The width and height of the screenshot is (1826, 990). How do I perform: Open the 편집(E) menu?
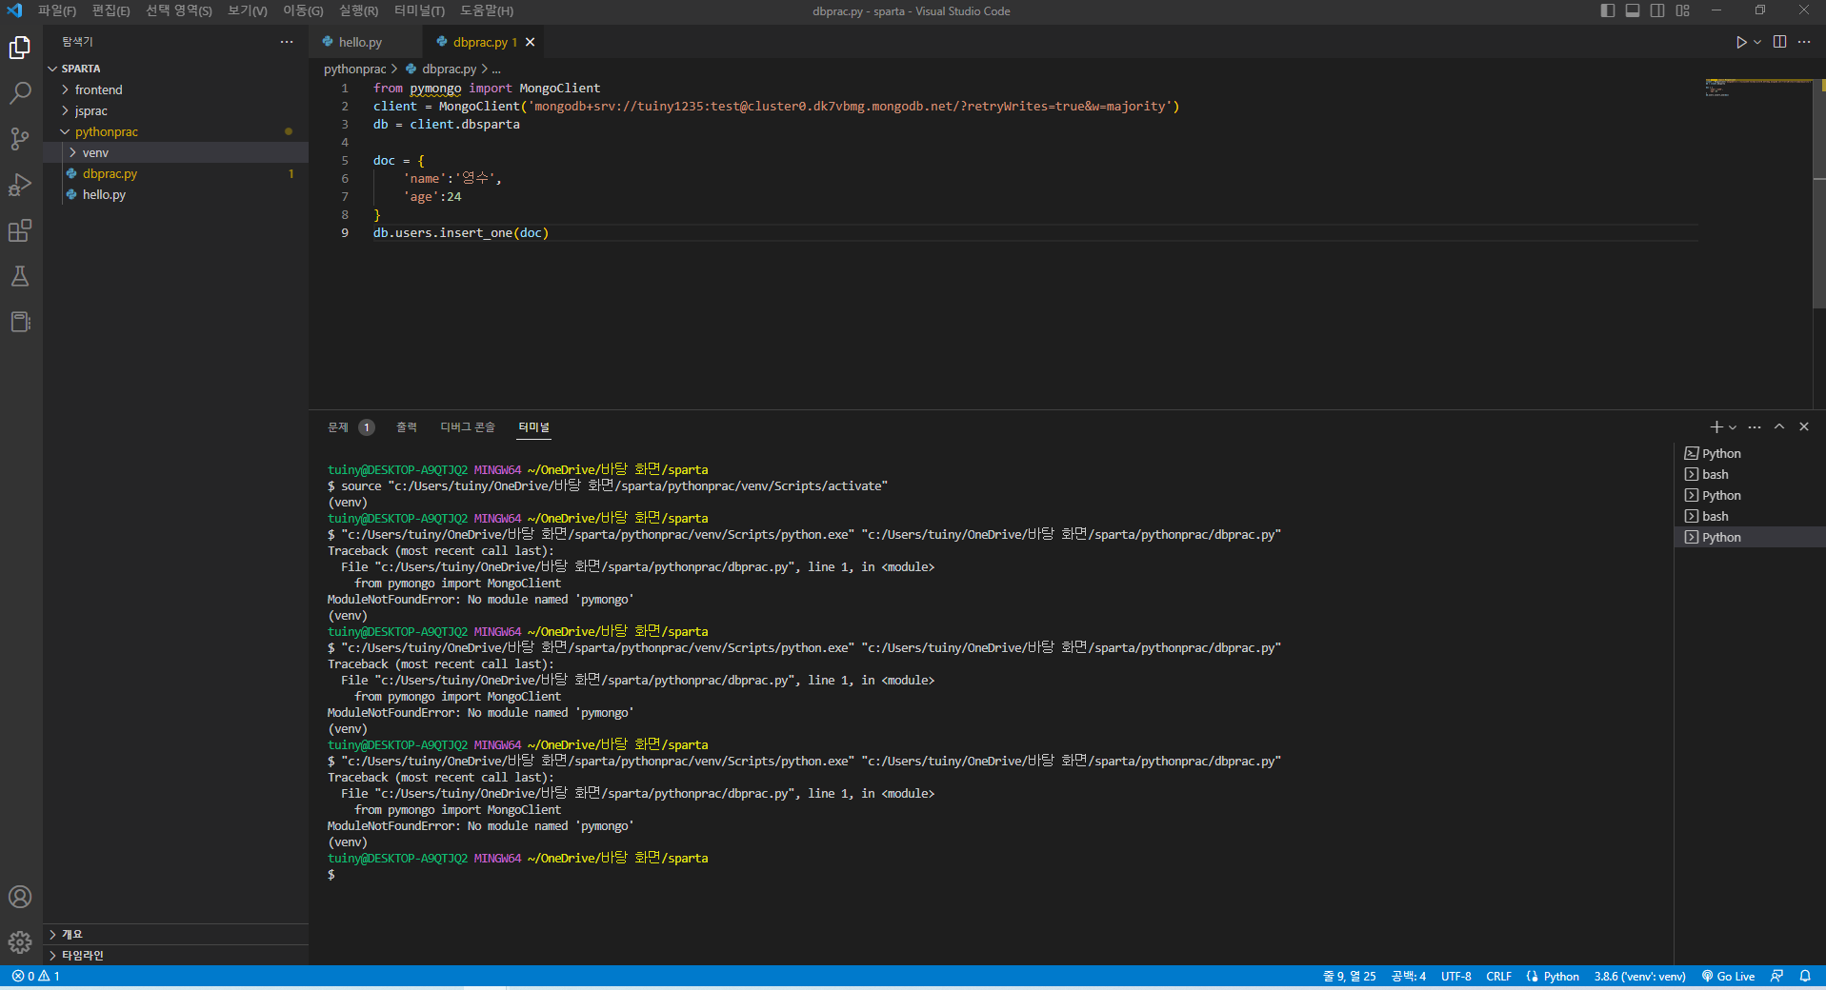111,10
